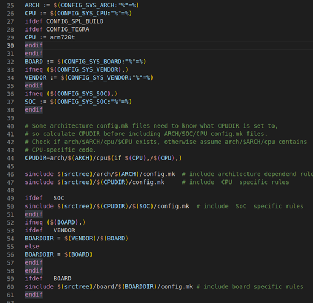313x303 pixels.
Task: Click comment '# Some architecture config.mk files' on line 40
Action: (87, 126)
